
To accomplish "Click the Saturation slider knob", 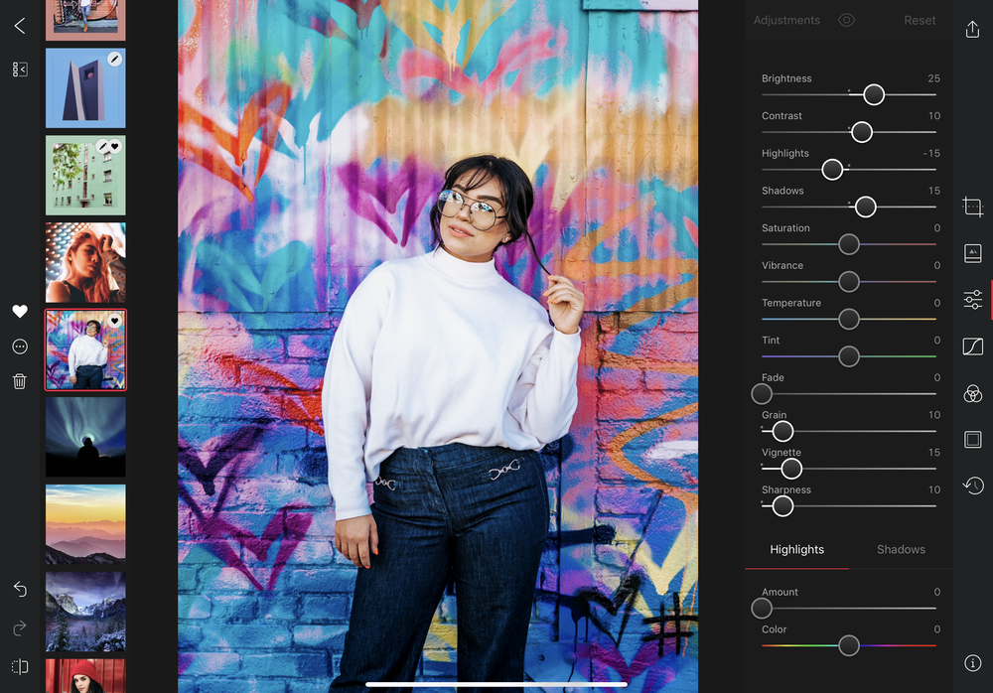I will pos(849,244).
